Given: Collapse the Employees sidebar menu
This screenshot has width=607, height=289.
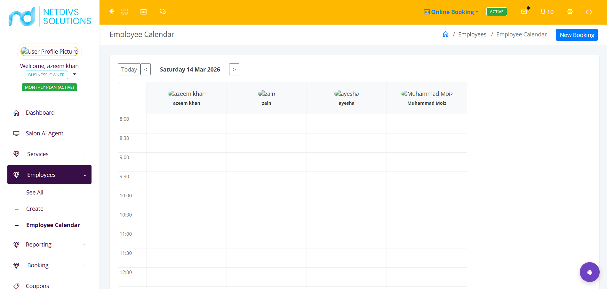Looking at the screenshot, I should tap(49, 175).
